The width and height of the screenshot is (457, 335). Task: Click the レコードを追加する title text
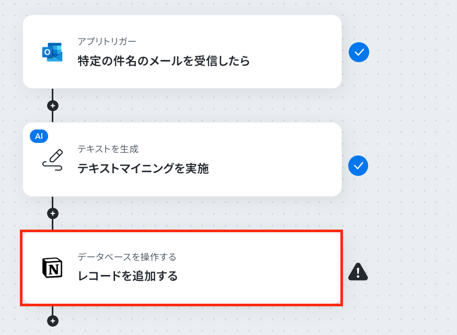128,276
